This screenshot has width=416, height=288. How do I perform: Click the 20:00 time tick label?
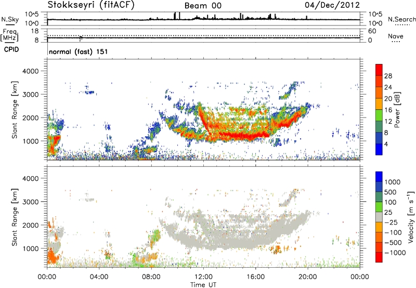(x=307, y=277)
